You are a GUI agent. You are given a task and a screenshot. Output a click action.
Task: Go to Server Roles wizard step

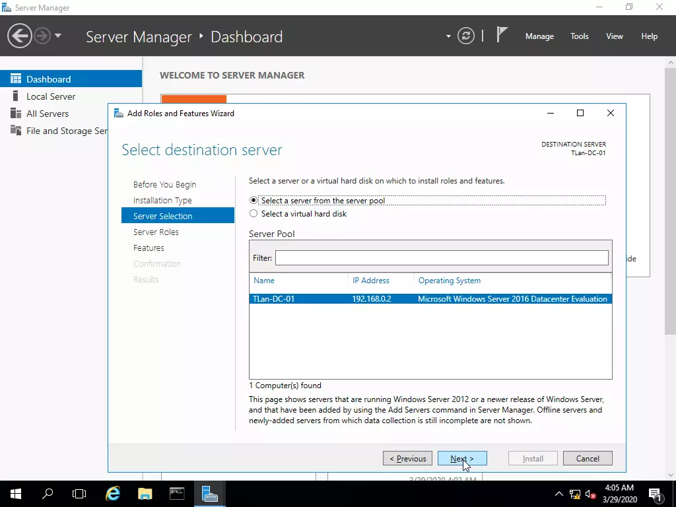pyautogui.click(x=156, y=232)
